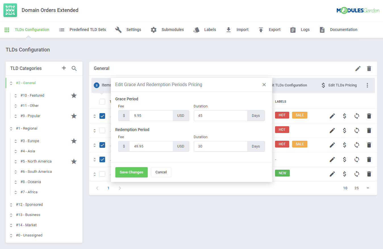This screenshot has width=383, height=249.
Task: Click the refresh icon in second TLD row
Action: (357, 130)
